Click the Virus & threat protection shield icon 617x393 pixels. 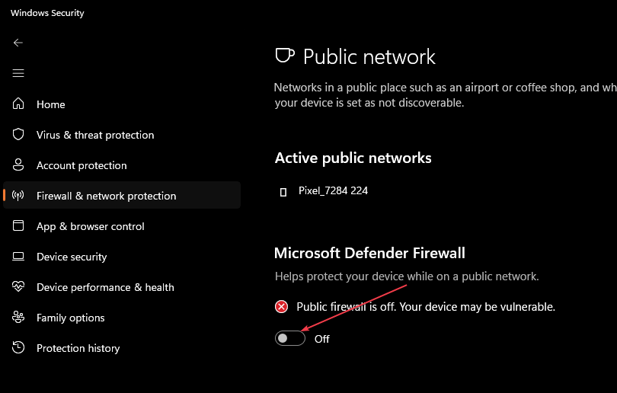[x=18, y=135]
